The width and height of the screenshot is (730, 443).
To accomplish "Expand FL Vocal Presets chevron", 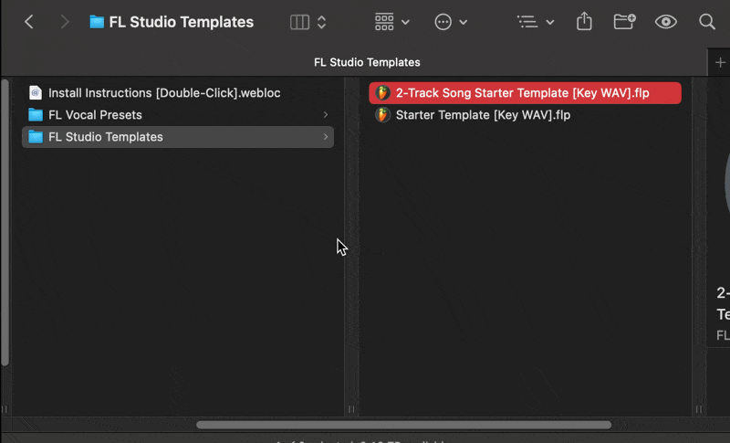I will click(326, 115).
